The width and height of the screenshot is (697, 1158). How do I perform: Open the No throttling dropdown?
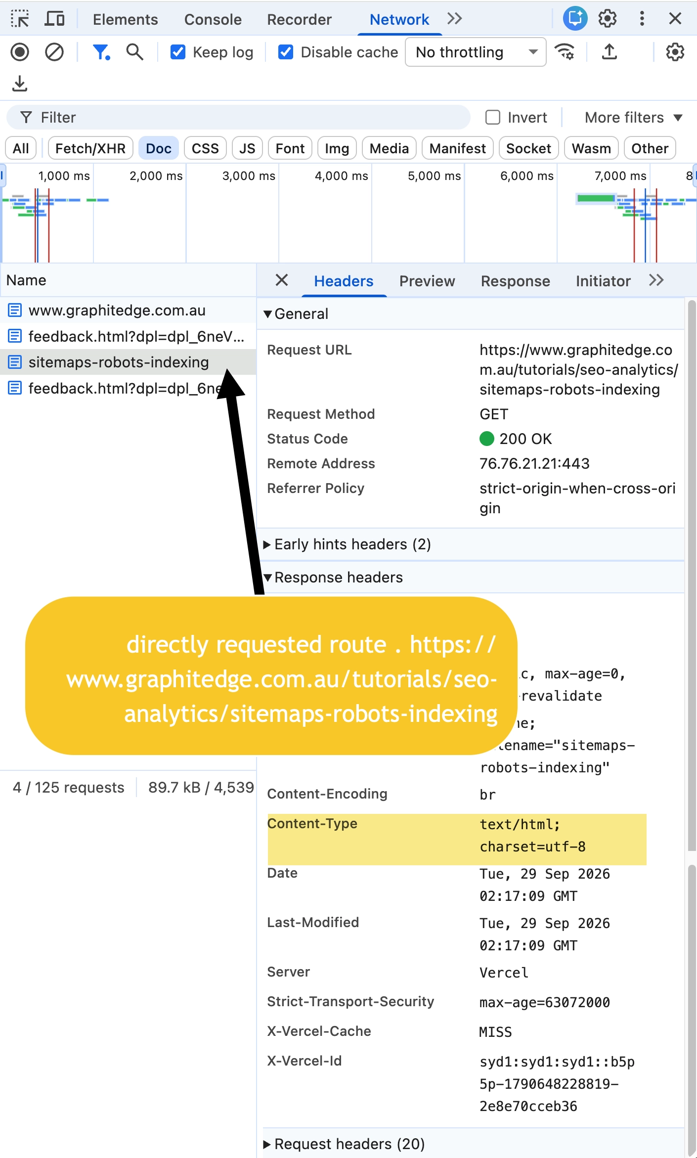point(476,52)
